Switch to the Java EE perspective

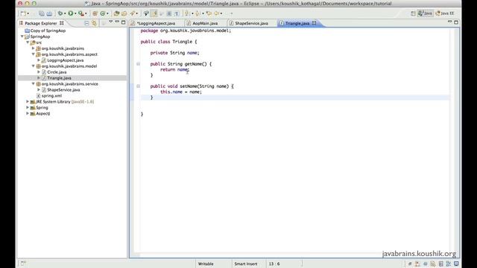445,13
